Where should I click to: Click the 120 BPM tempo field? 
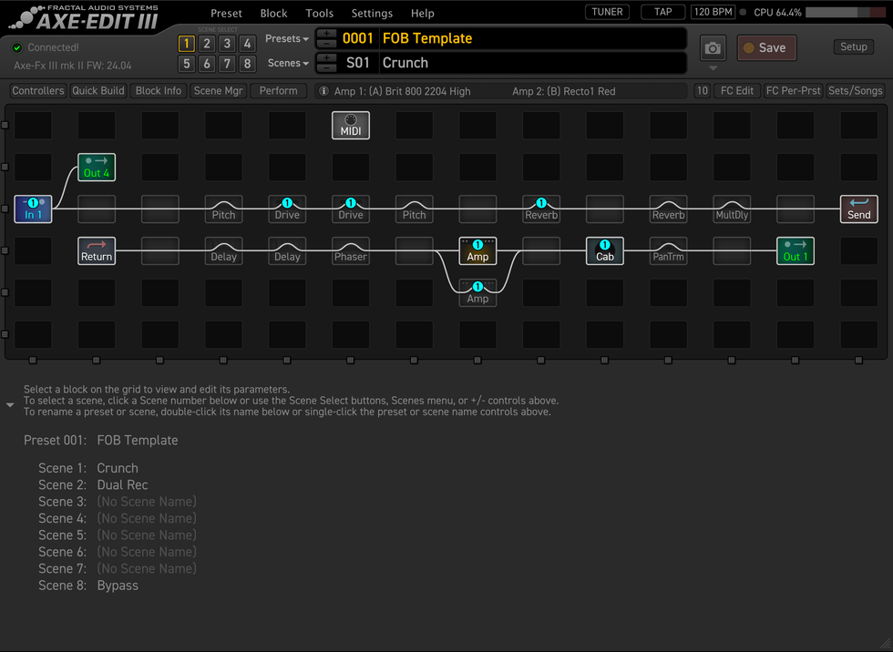click(x=713, y=12)
